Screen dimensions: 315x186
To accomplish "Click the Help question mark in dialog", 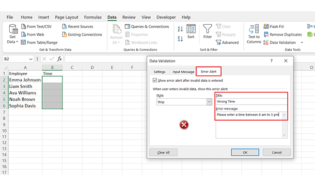I will click(271, 61).
